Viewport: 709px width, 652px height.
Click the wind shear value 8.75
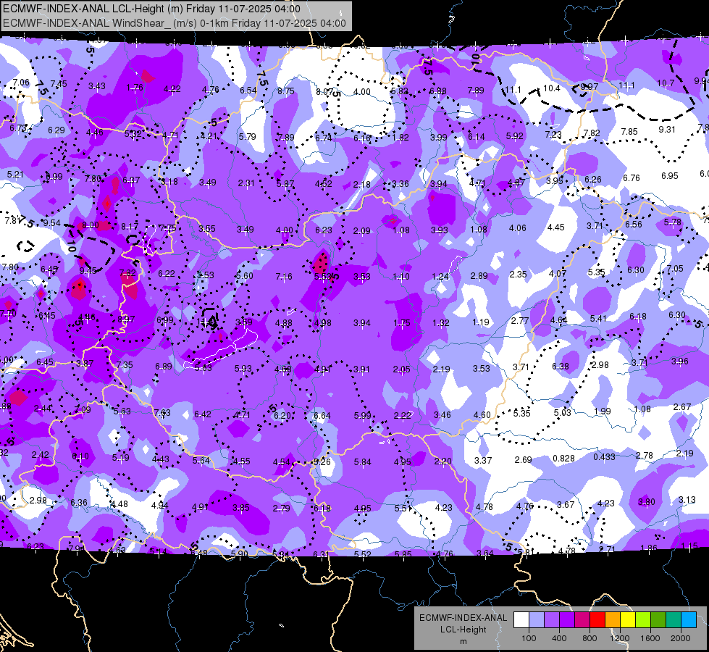(x=286, y=91)
